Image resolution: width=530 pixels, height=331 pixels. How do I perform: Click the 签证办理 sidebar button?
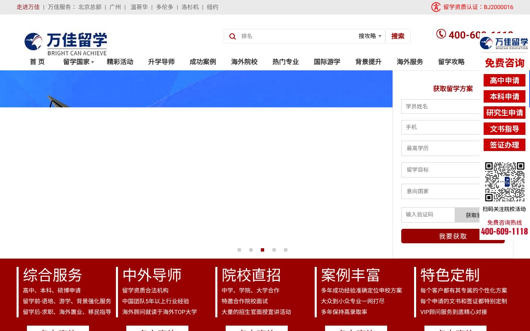coord(504,145)
